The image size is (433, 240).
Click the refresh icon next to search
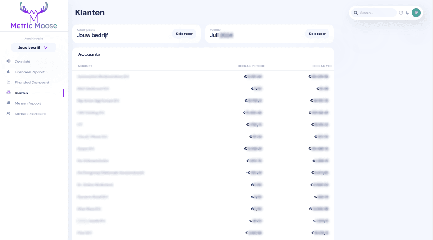click(401, 13)
